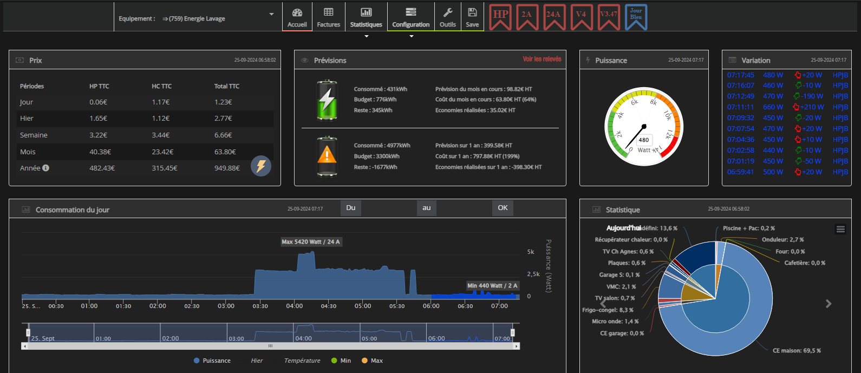
Task: Click the Voir les relevés link
Action: coord(542,59)
